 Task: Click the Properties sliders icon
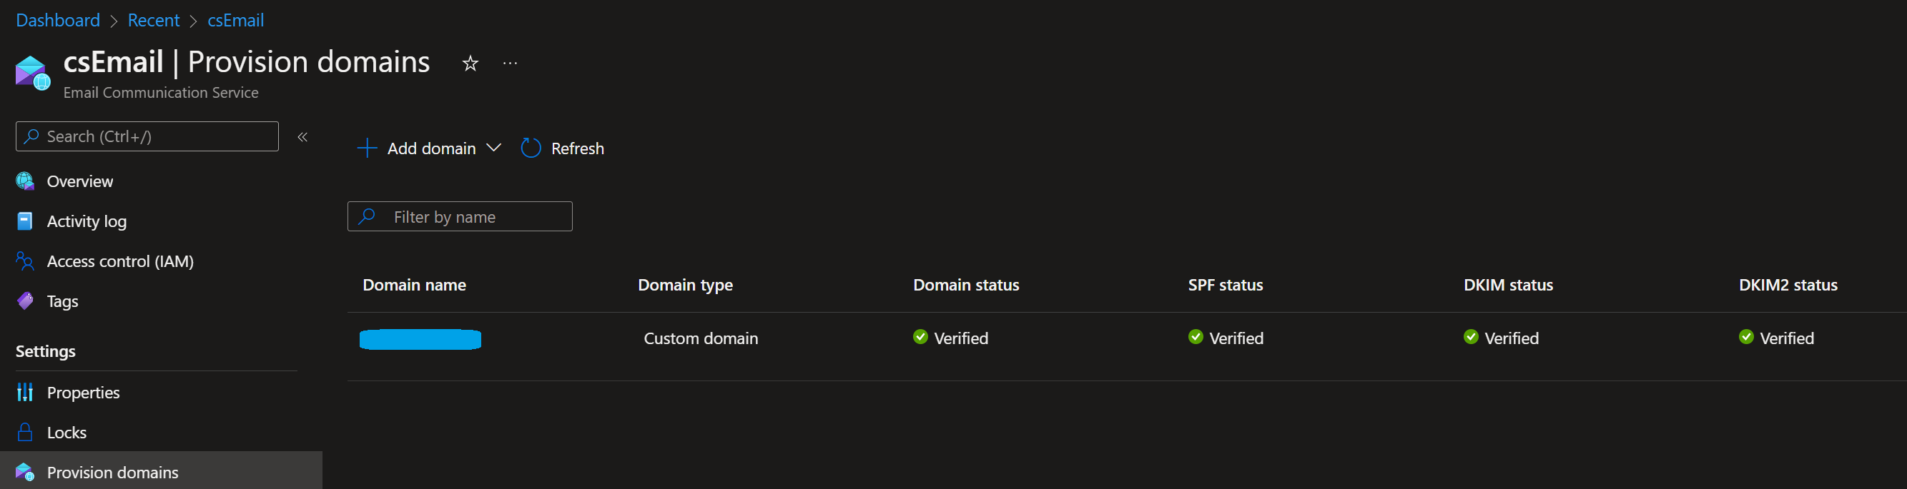coord(25,392)
